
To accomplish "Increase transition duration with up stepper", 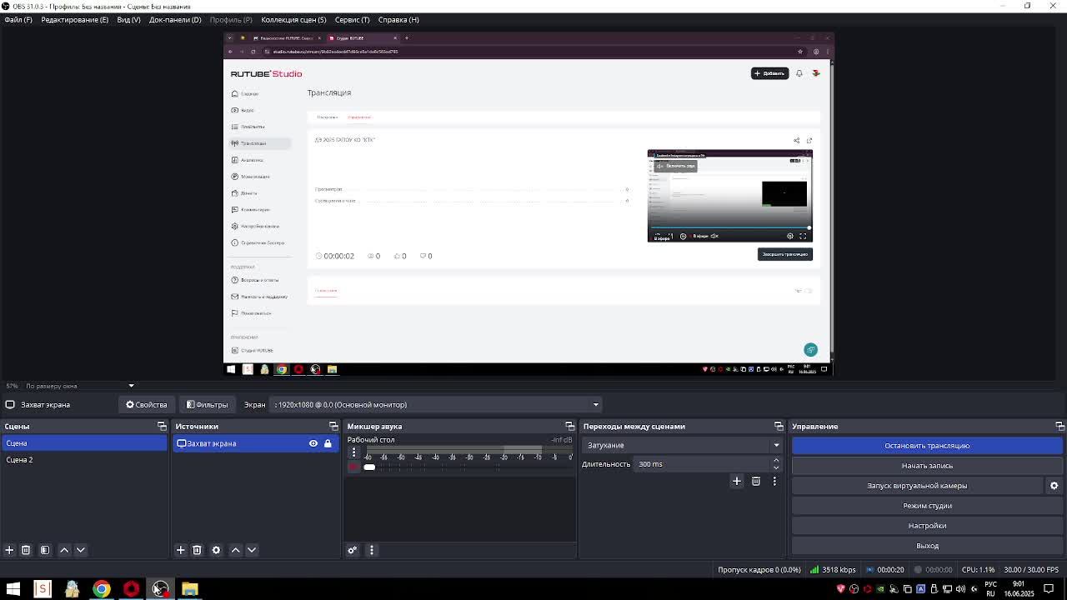I will (x=776, y=460).
